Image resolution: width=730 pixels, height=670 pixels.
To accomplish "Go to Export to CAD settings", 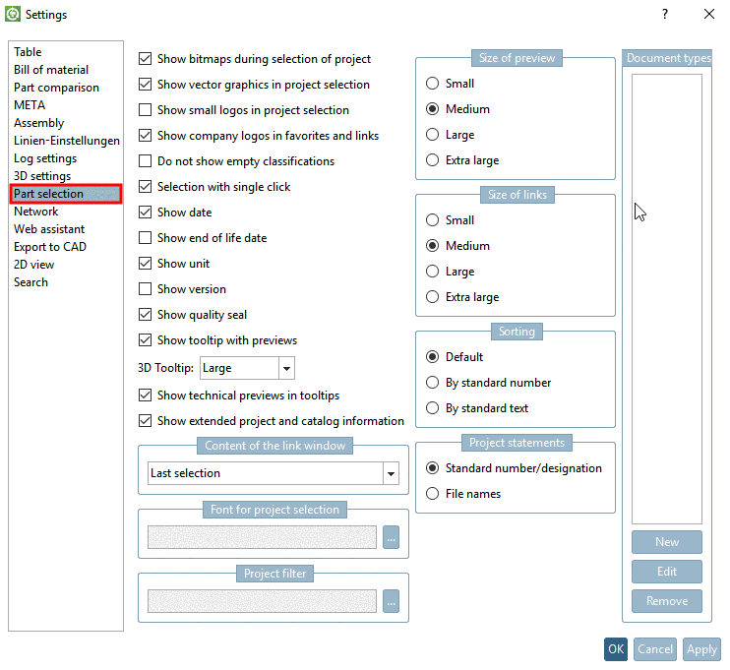I will coord(50,247).
